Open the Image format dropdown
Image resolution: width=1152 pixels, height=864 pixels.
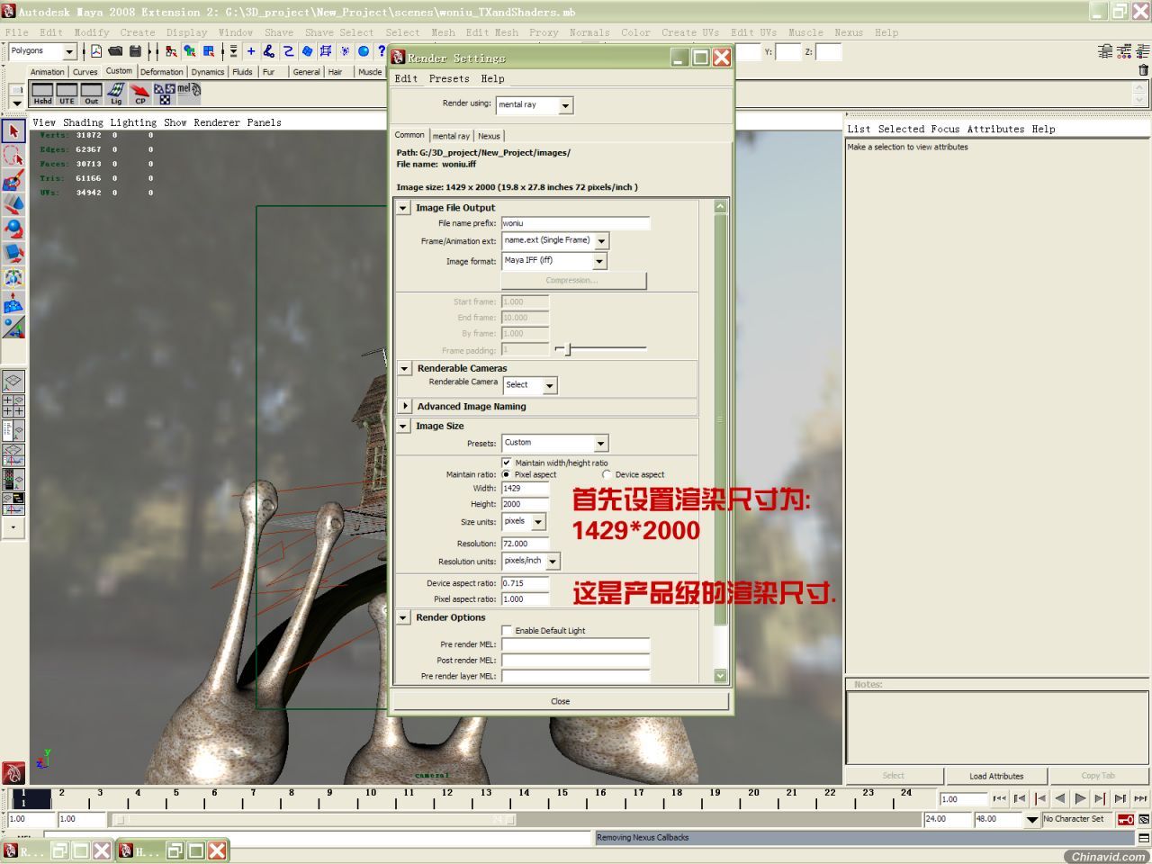pos(599,261)
